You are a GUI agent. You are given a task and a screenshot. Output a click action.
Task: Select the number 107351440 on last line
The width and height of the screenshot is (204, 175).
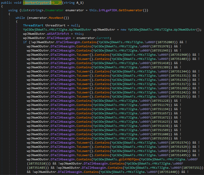[x=167, y=172]
